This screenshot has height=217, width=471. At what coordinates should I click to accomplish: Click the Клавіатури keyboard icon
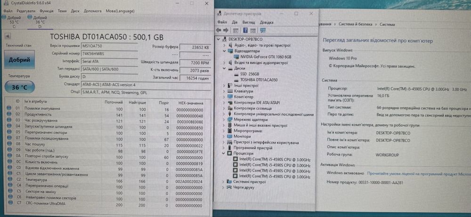coord(230,91)
